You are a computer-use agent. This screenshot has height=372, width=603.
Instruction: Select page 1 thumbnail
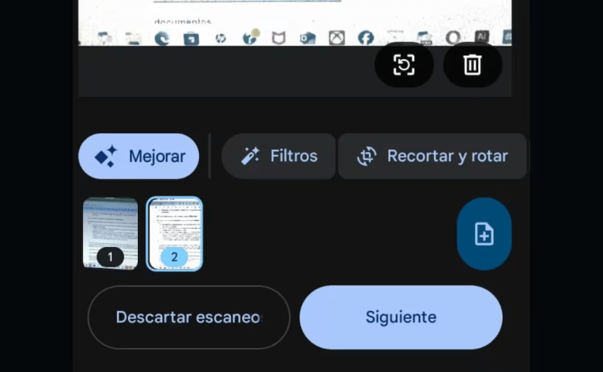110,233
